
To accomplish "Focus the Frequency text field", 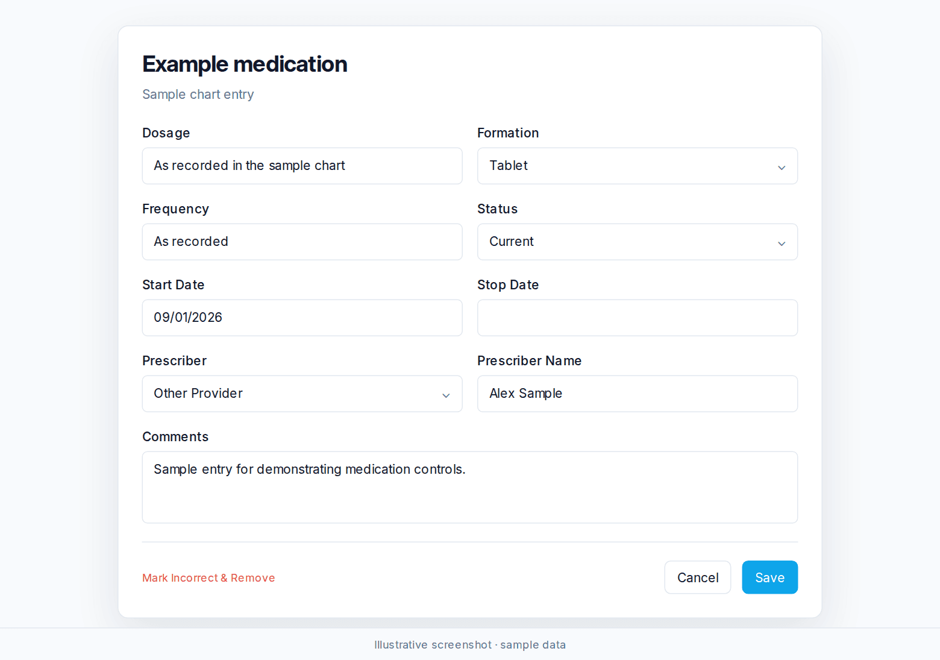I will [302, 242].
